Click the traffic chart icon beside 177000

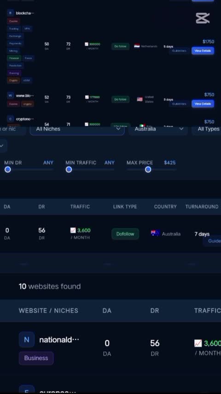coord(87,97)
